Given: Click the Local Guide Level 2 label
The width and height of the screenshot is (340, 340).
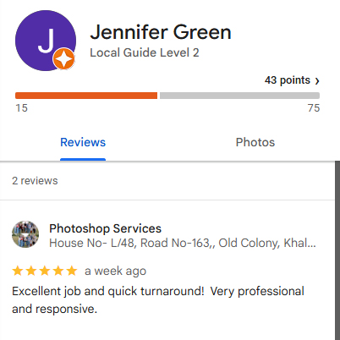Looking at the screenshot, I should [x=145, y=52].
